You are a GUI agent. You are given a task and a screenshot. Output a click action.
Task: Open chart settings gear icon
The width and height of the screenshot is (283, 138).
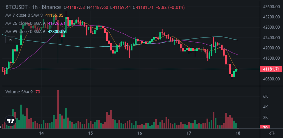tap(272, 134)
